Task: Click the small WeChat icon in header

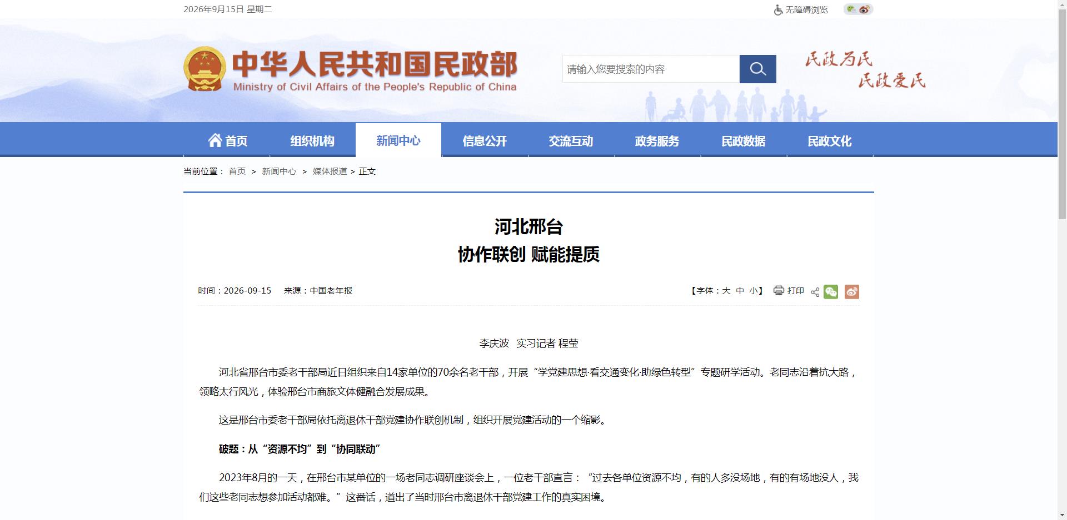Action: pos(851,9)
